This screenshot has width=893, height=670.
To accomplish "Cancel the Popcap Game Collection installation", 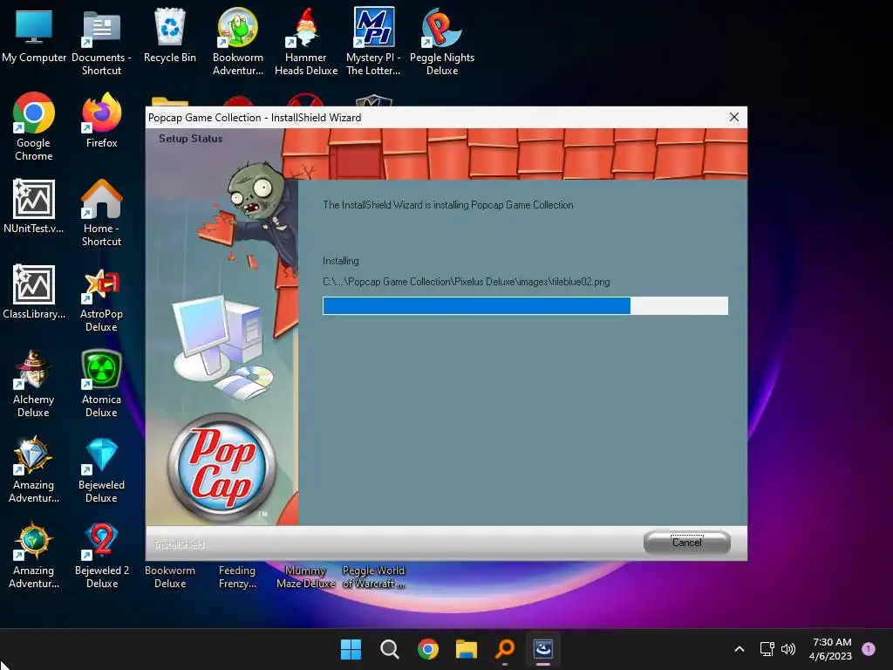I will coord(687,543).
